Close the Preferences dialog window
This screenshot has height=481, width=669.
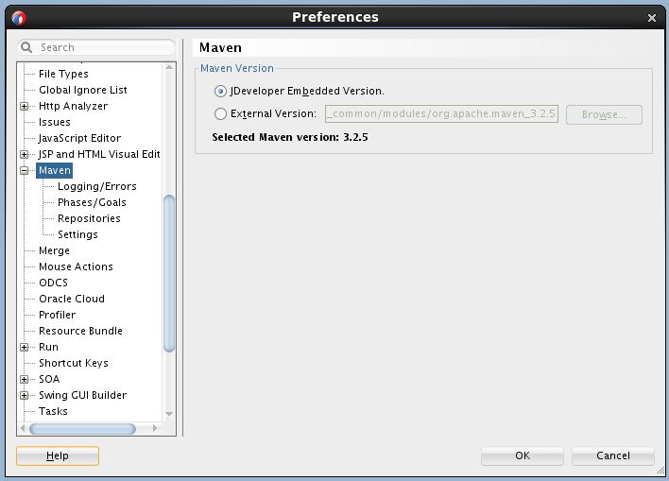coord(651,17)
